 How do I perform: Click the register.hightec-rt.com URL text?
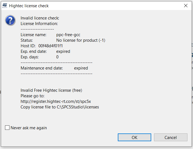[56, 101]
